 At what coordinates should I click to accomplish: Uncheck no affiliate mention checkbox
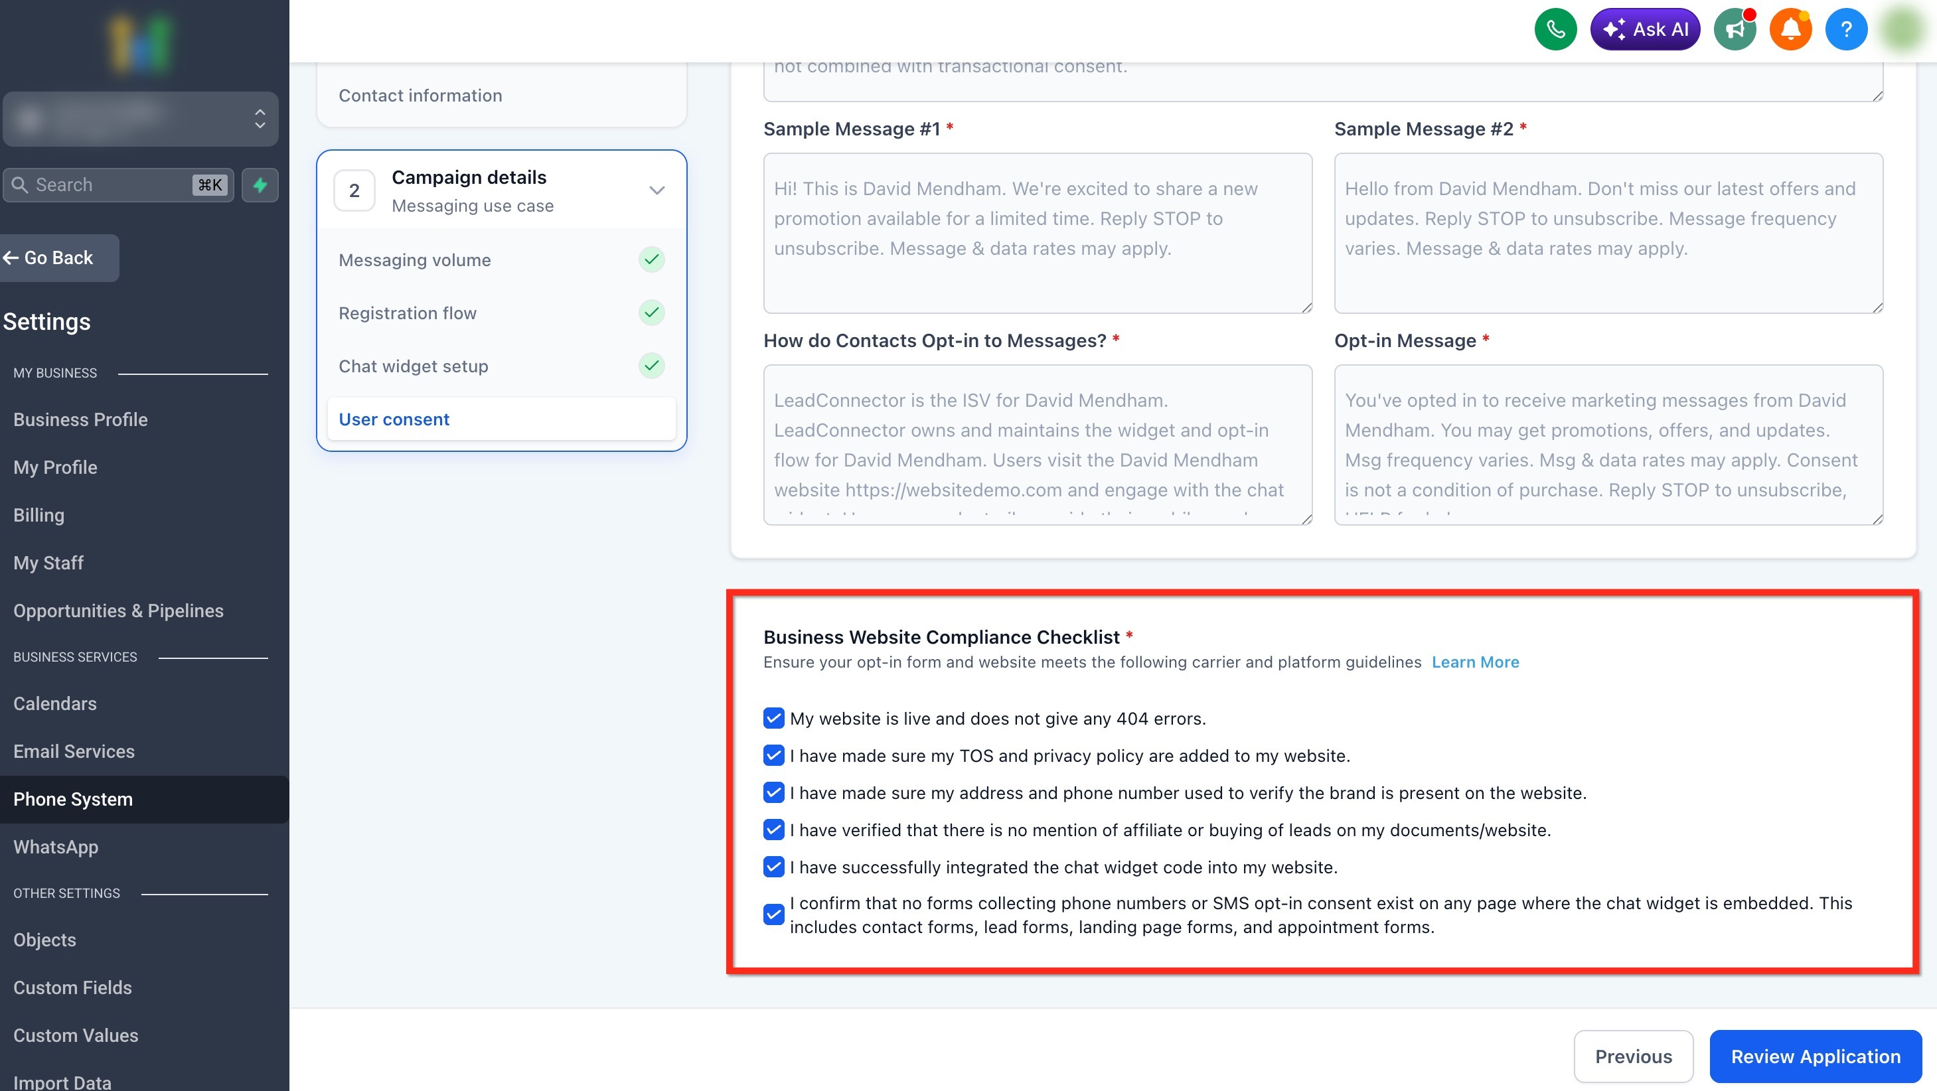coord(773,830)
